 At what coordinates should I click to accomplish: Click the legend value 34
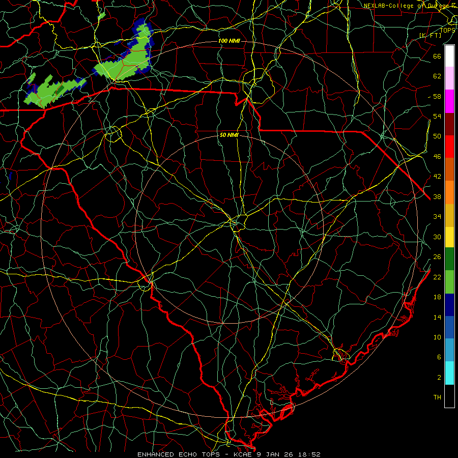[437, 216]
